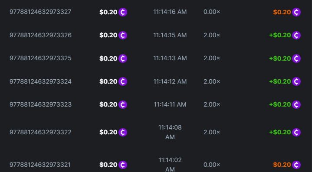Open bet ID 97788124632973322
Image resolution: width=312 pixels, height=172 pixels.
coord(40,132)
